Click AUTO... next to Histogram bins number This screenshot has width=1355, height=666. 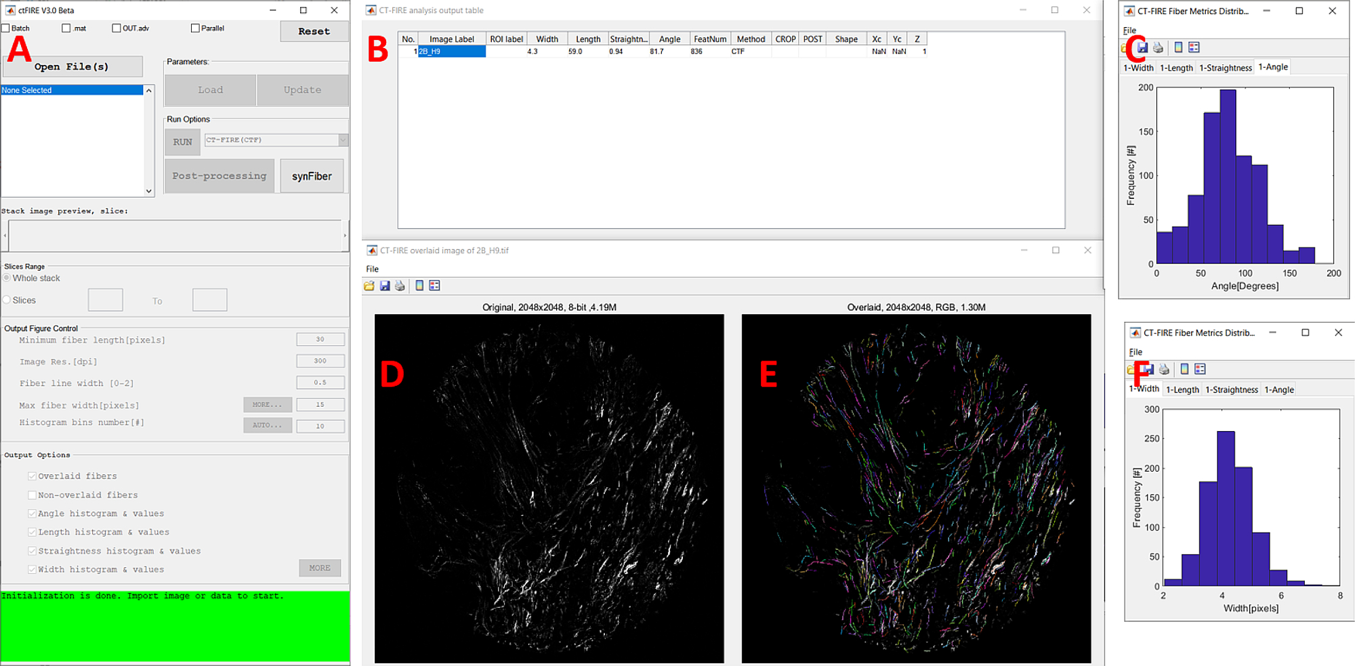[x=268, y=425]
